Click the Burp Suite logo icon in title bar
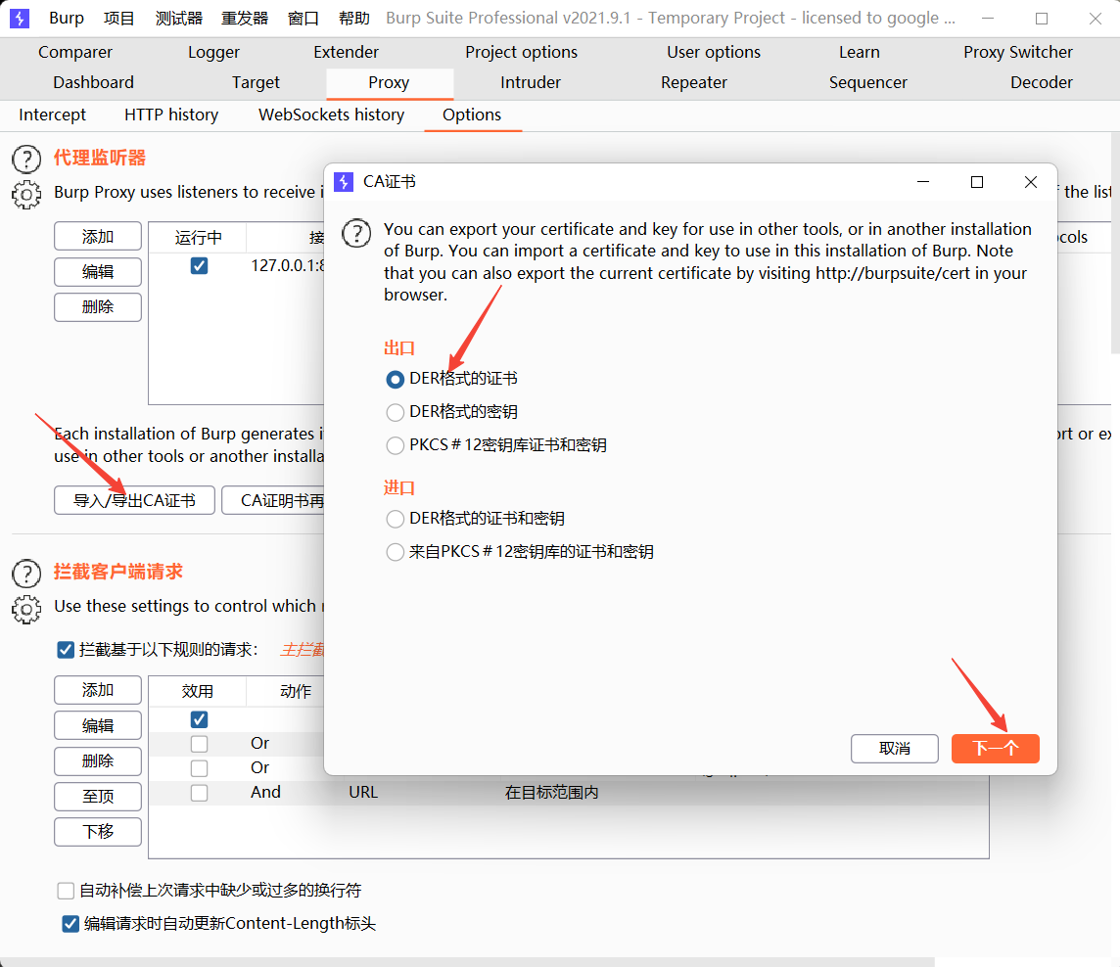This screenshot has width=1120, height=967. tap(20, 18)
